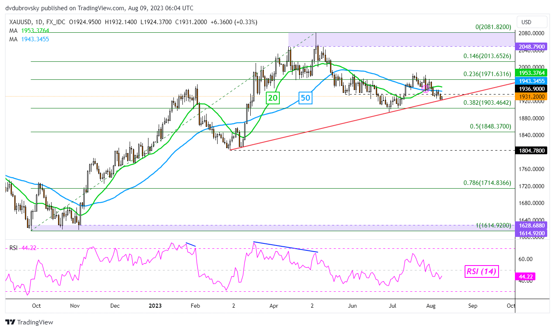Select the blue 50-day moving average badge

(x=305, y=98)
